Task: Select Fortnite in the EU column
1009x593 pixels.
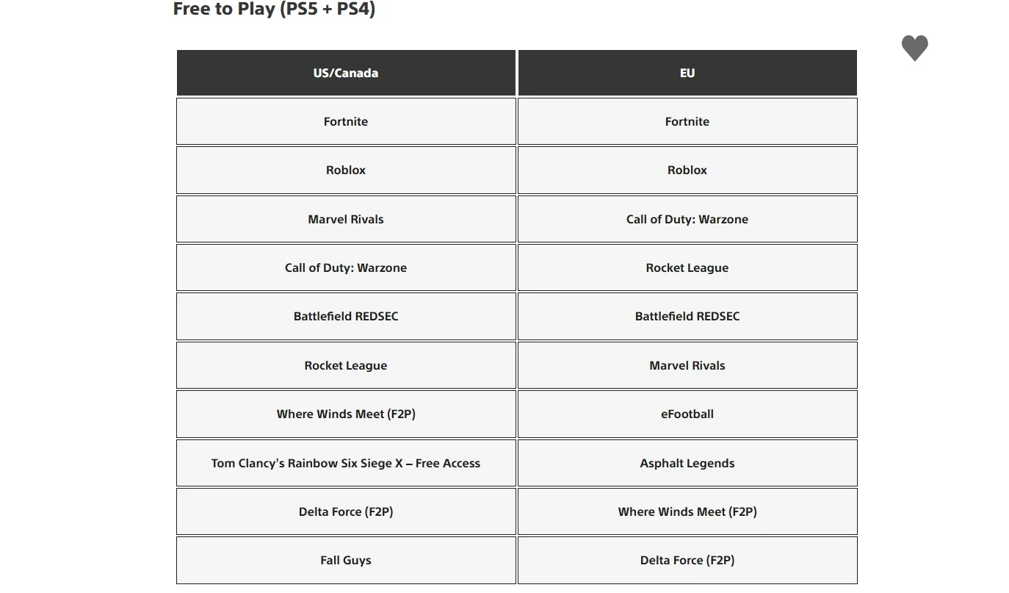Action: pyautogui.click(x=687, y=121)
